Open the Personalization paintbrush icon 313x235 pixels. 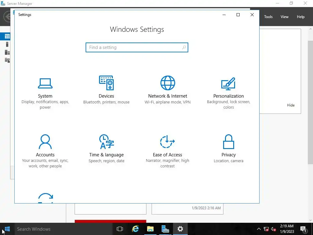click(x=228, y=84)
